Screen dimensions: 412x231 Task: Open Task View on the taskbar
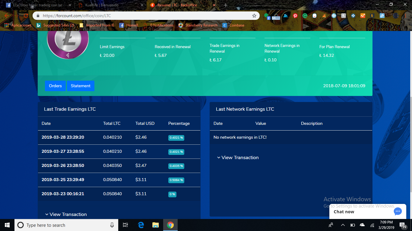click(125, 225)
